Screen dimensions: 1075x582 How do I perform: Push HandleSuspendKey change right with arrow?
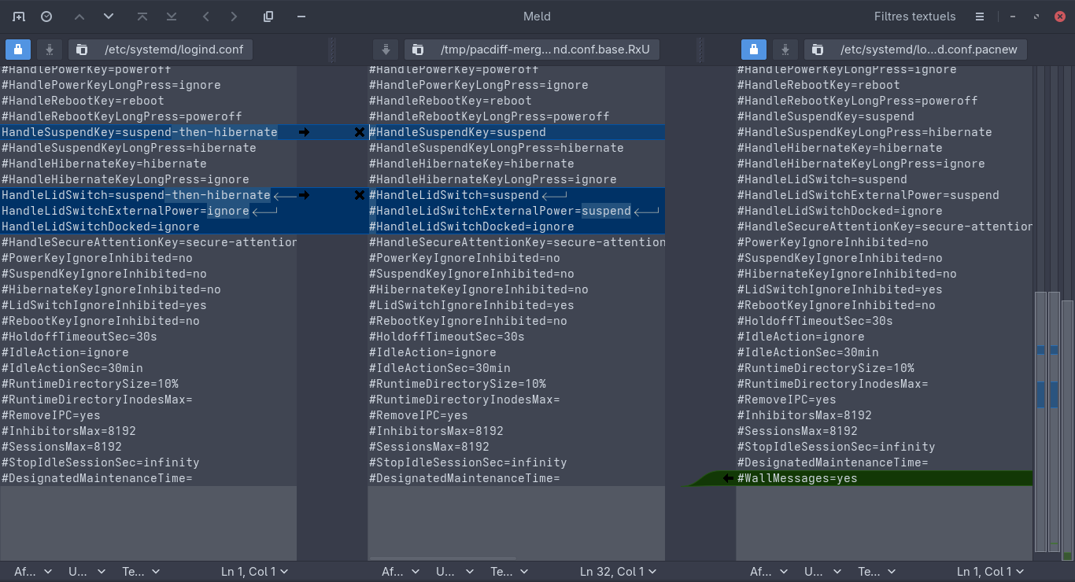pos(304,132)
